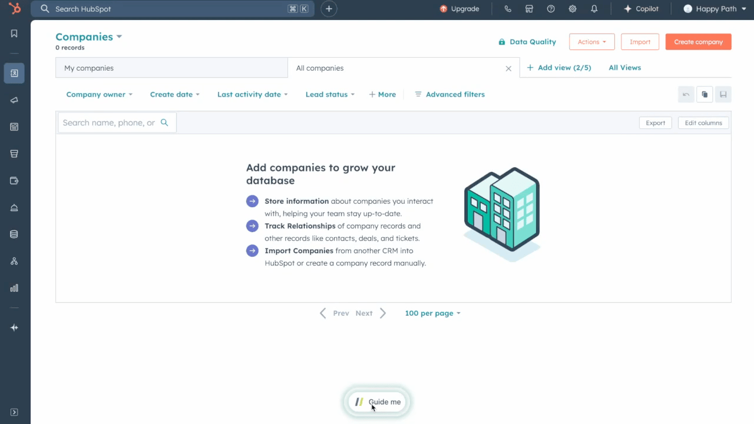Open Advanced filters
The height and width of the screenshot is (424, 754).
pyautogui.click(x=450, y=94)
